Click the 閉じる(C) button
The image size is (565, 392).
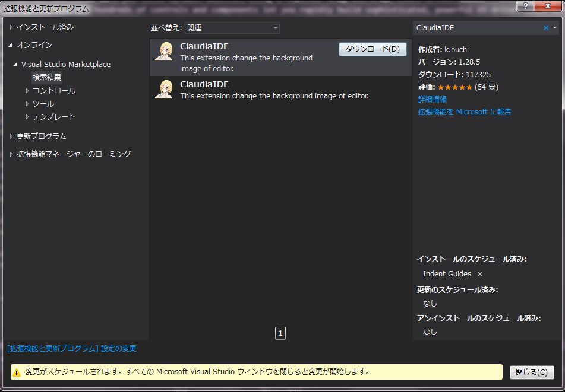tap(532, 372)
